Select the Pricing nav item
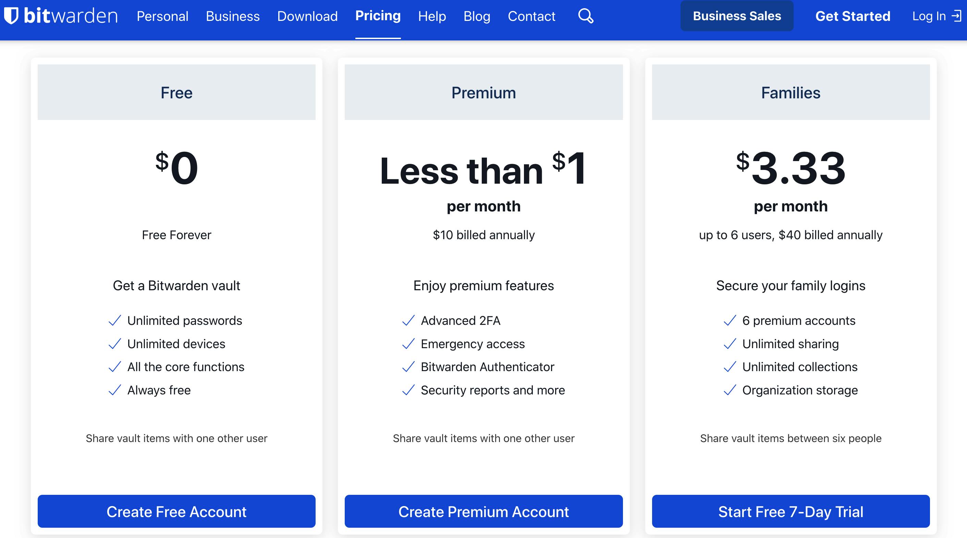967x538 pixels. click(x=378, y=16)
